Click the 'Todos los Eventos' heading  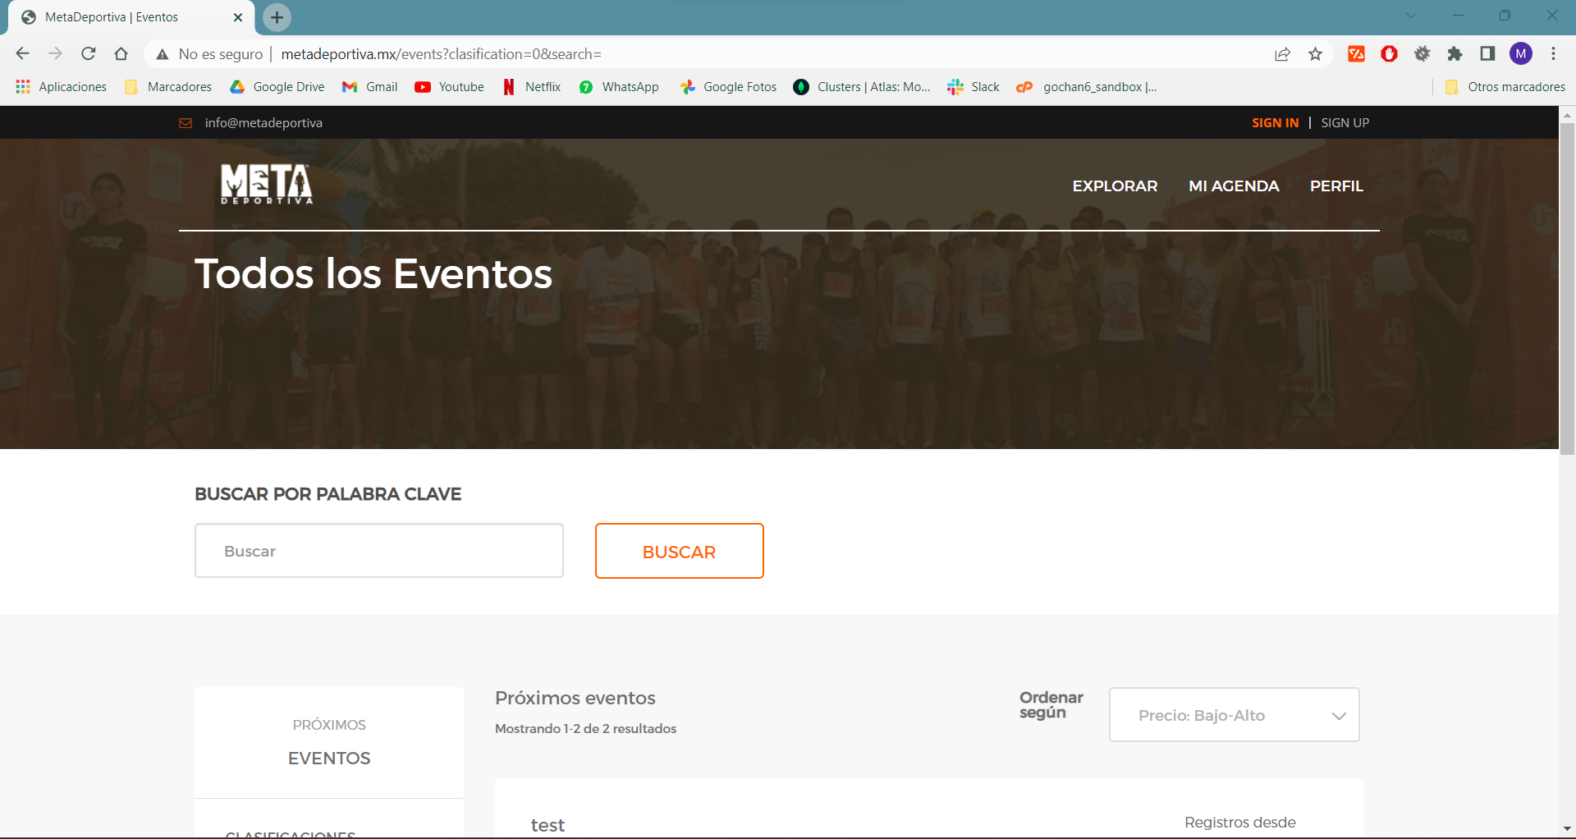click(x=373, y=274)
